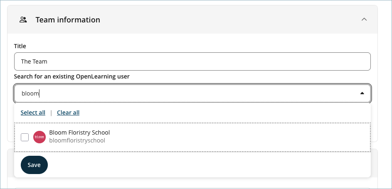Click the blank area right of Clear all
Image resolution: width=392 pixels, height=189 pixels.
pos(224,113)
